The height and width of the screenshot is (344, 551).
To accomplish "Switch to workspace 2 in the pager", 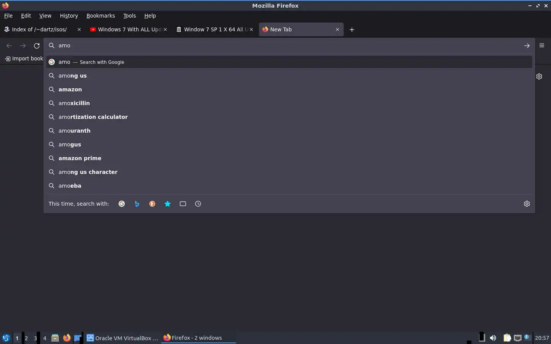I will click(26, 338).
